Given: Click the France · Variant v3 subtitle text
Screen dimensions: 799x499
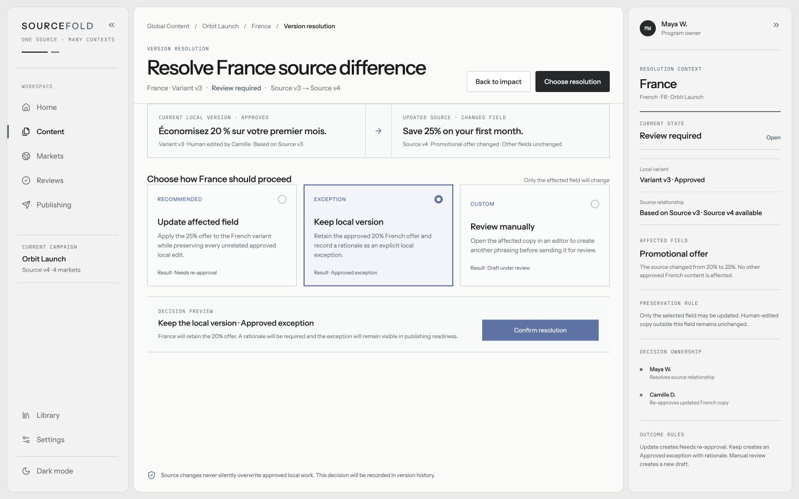Looking at the screenshot, I should (x=175, y=88).
